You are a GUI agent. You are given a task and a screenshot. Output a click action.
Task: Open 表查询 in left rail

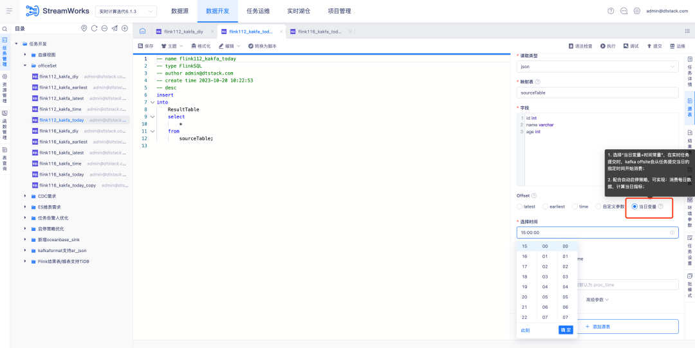(5, 159)
